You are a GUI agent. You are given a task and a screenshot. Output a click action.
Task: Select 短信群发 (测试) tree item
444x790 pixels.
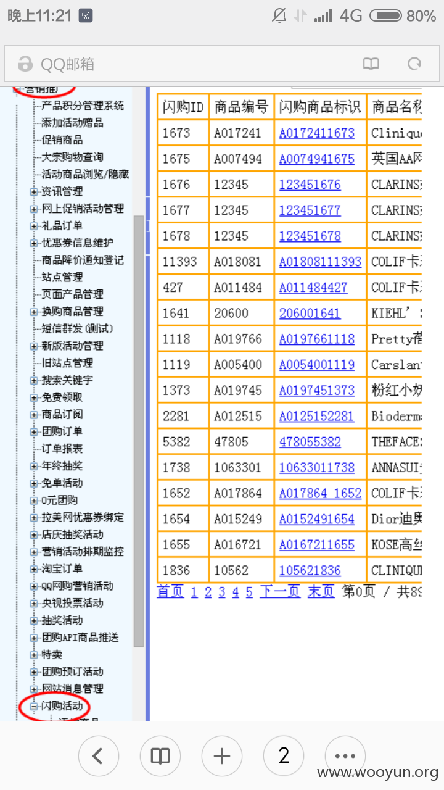click(77, 329)
